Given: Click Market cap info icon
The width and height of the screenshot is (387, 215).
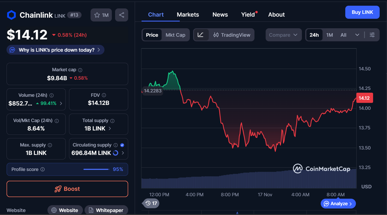Looking at the screenshot, I should [x=80, y=70].
